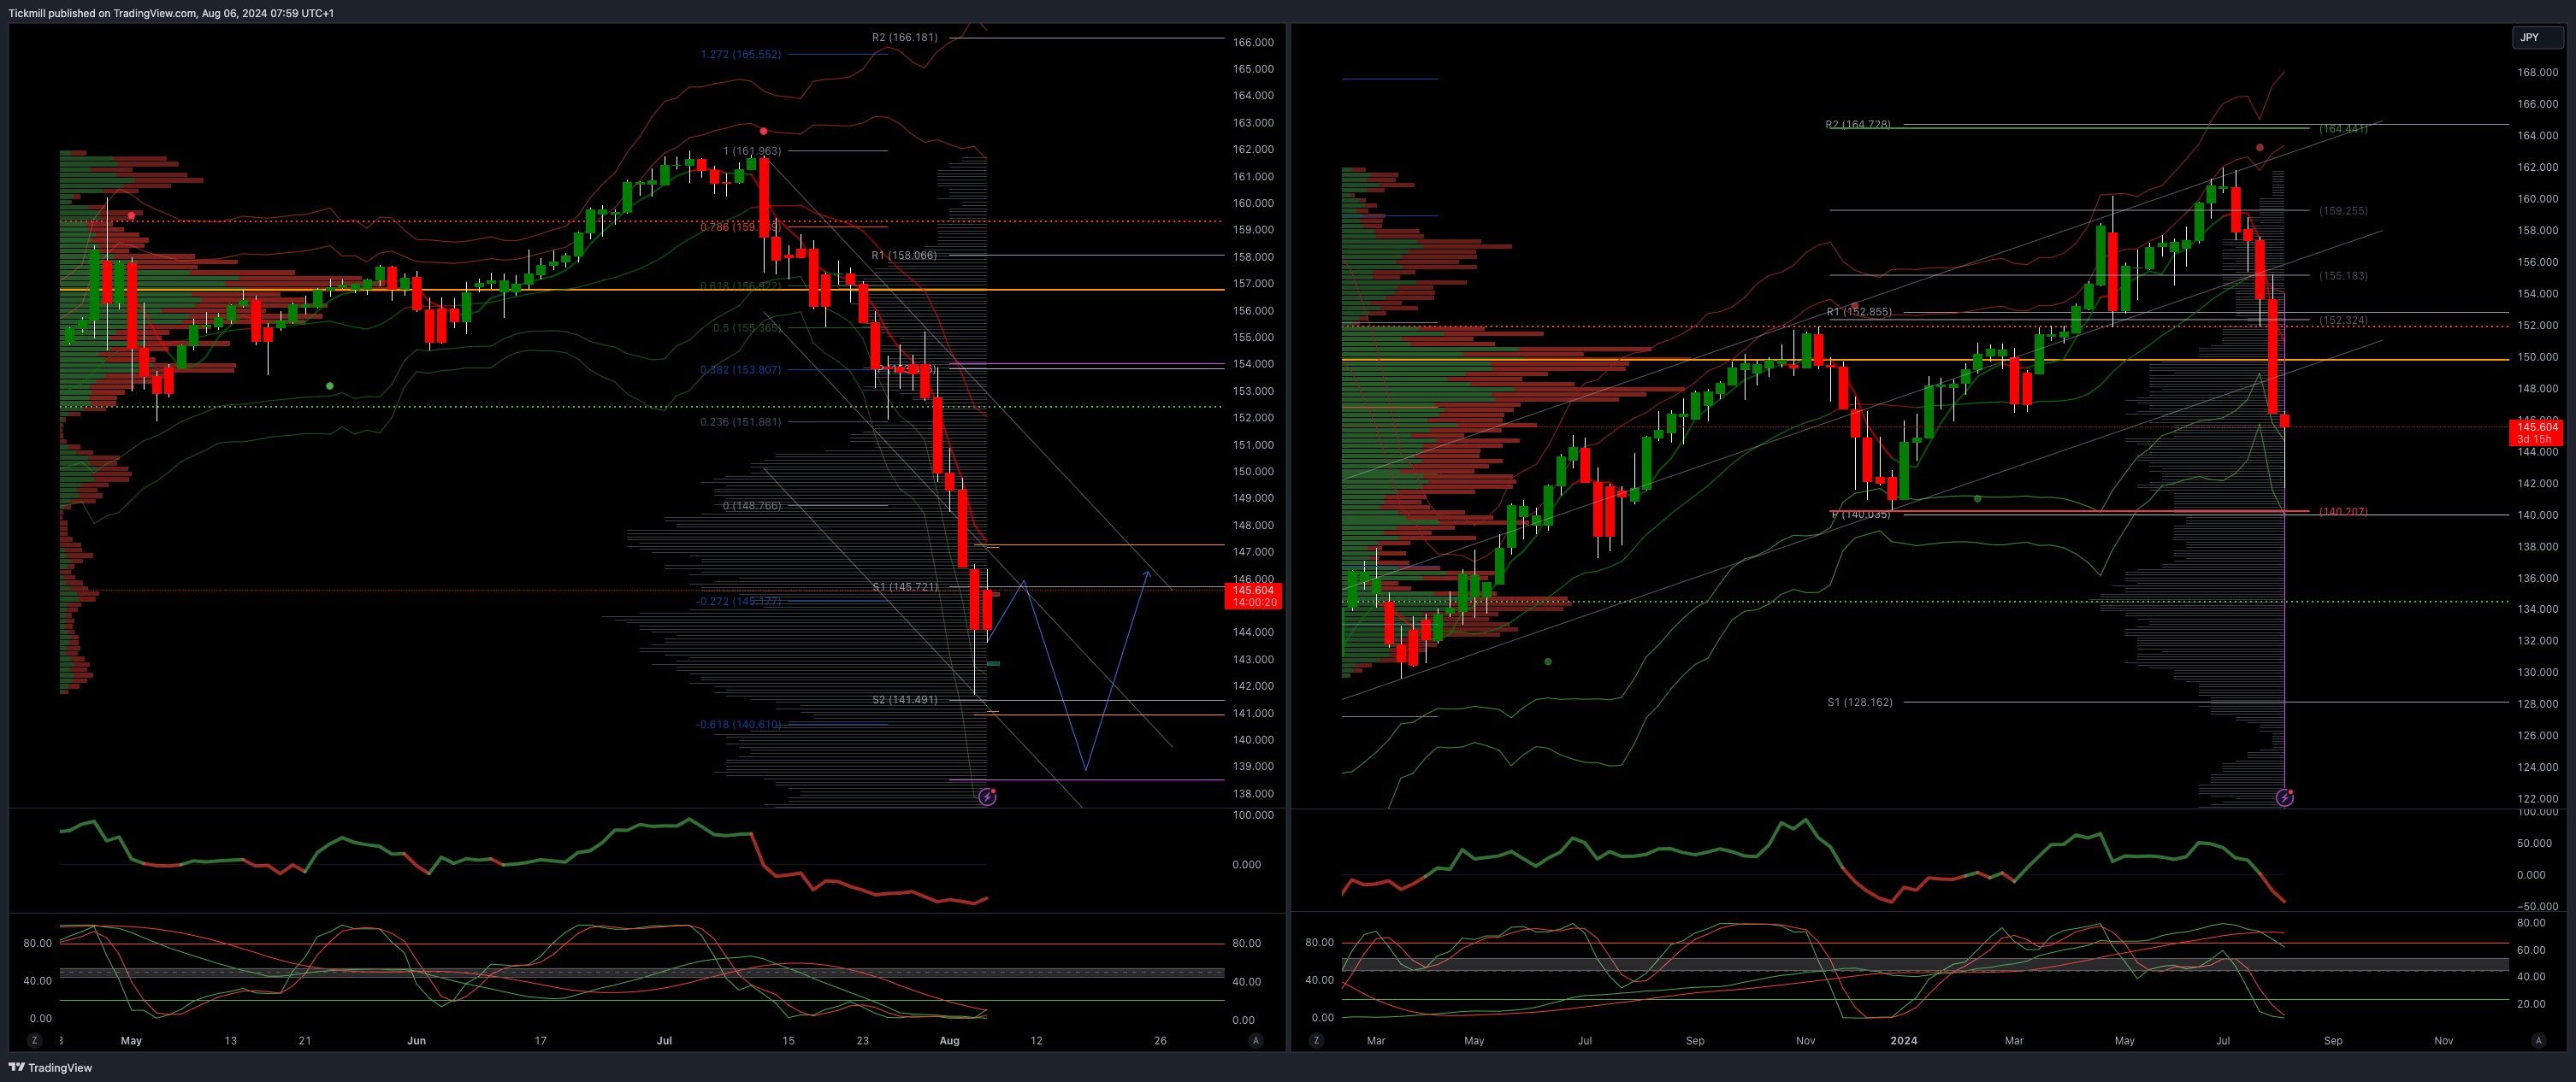This screenshot has width=2576, height=1082.
Task: Click the R2 (166.181) pivot label
Action: pyautogui.click(x=904, y=37)
